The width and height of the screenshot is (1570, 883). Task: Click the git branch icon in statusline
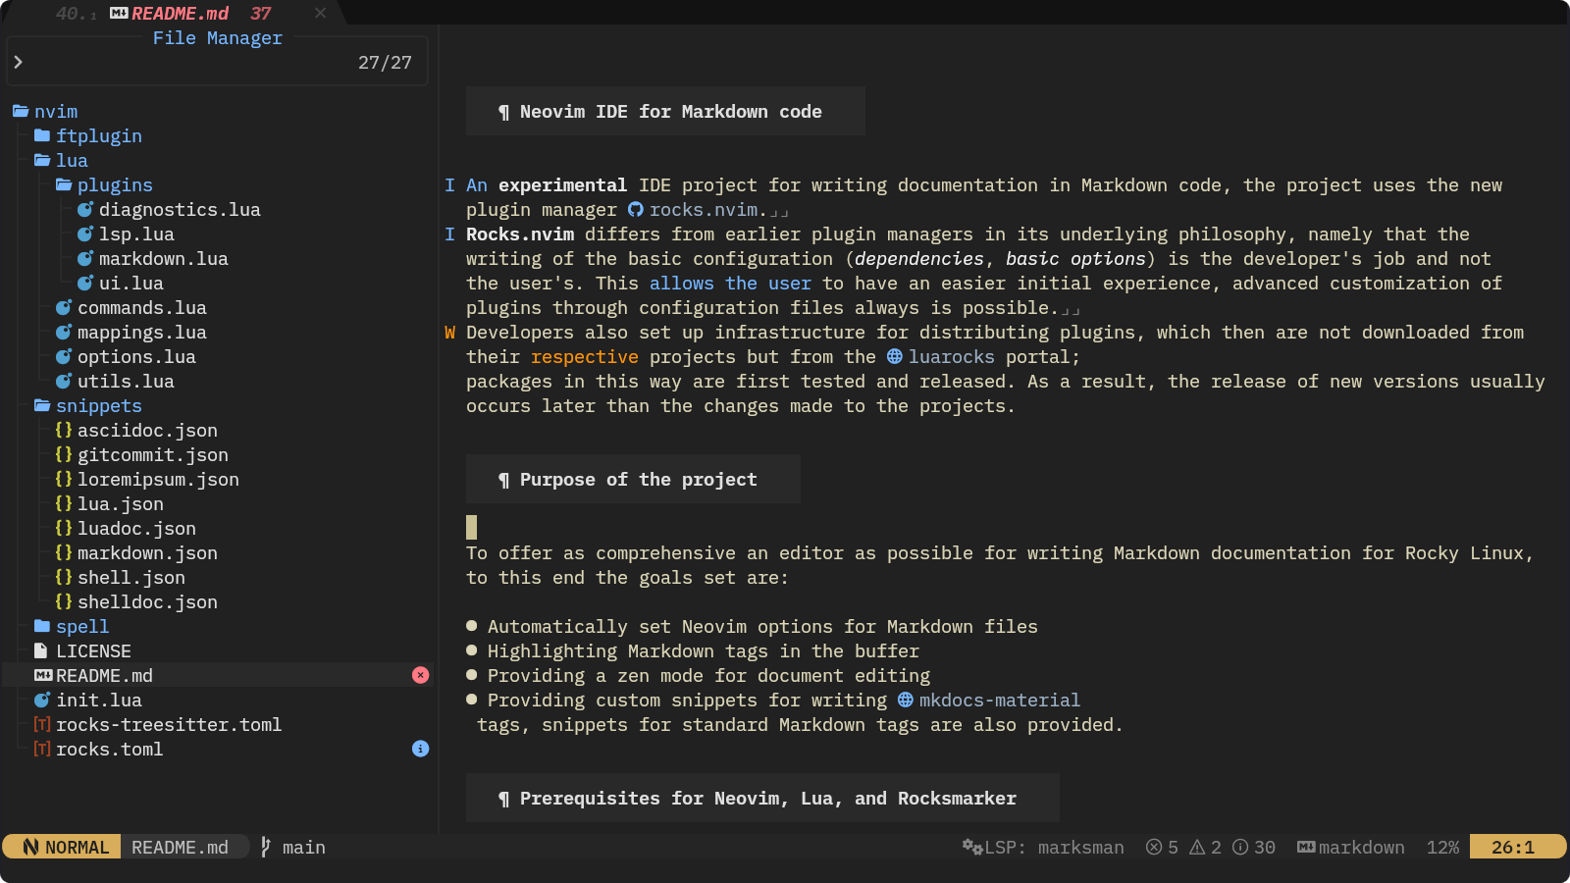tap(266, 847)
